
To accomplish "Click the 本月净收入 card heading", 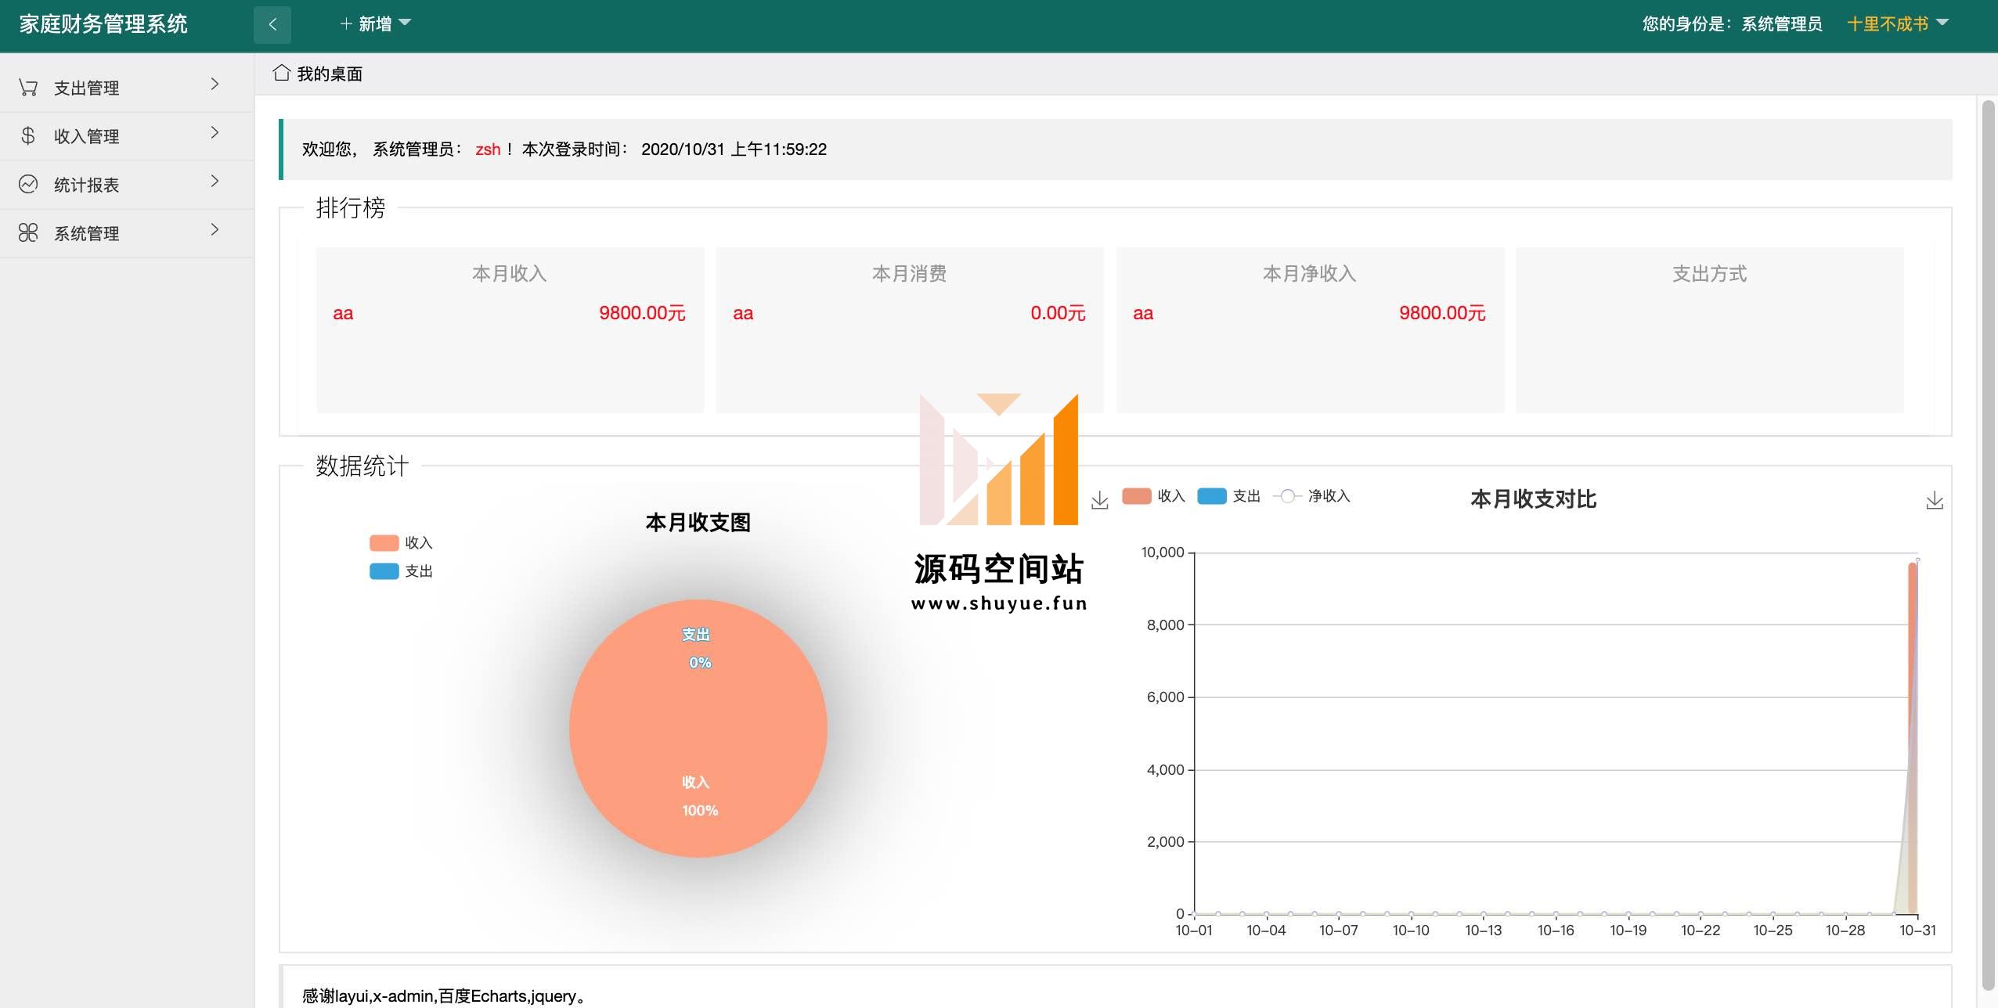I will pyautogui.click(x=1309, y=274).
